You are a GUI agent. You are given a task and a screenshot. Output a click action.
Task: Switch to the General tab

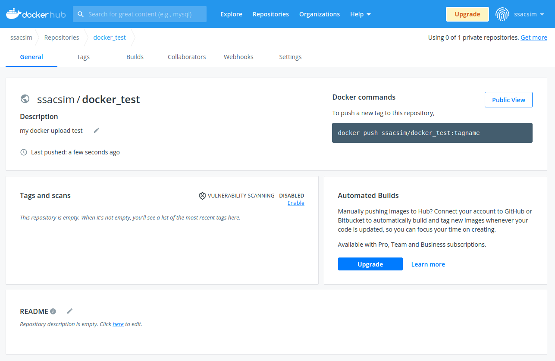(31, 57)
